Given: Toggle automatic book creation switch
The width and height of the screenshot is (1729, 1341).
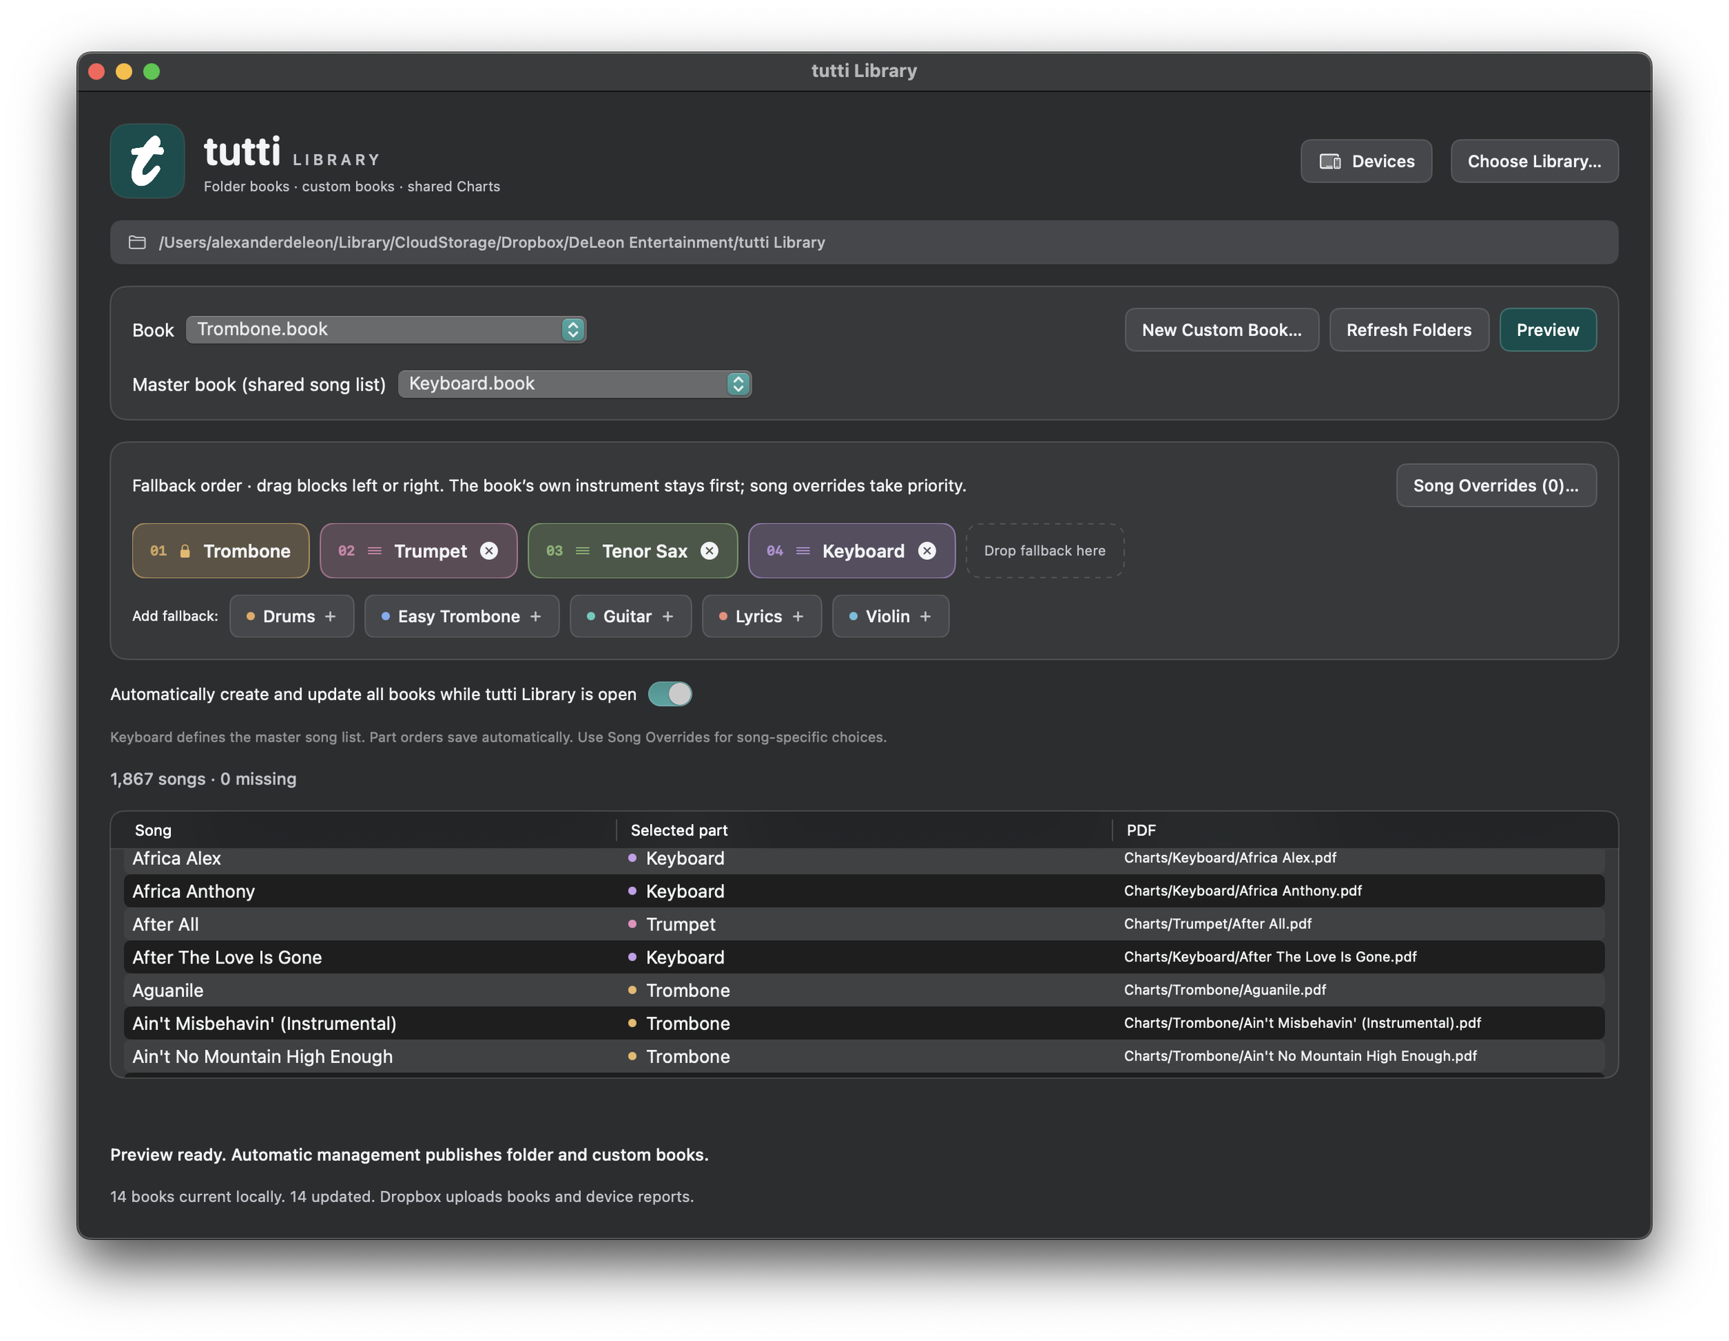Looking at the screenshot, I should click(669, 694).
